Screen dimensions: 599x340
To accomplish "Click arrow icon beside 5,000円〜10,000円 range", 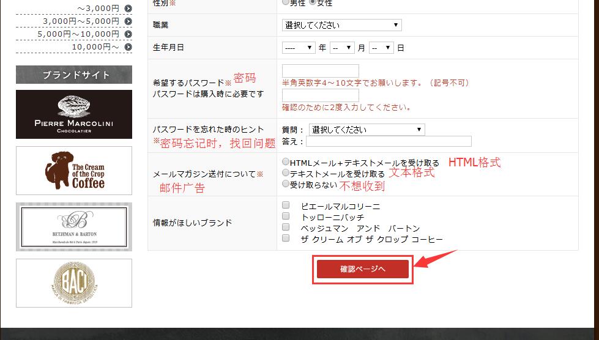I will (x=128, y=34).
